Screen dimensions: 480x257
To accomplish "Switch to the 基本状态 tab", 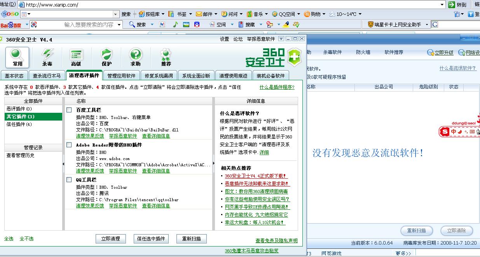I will (14, 76).
